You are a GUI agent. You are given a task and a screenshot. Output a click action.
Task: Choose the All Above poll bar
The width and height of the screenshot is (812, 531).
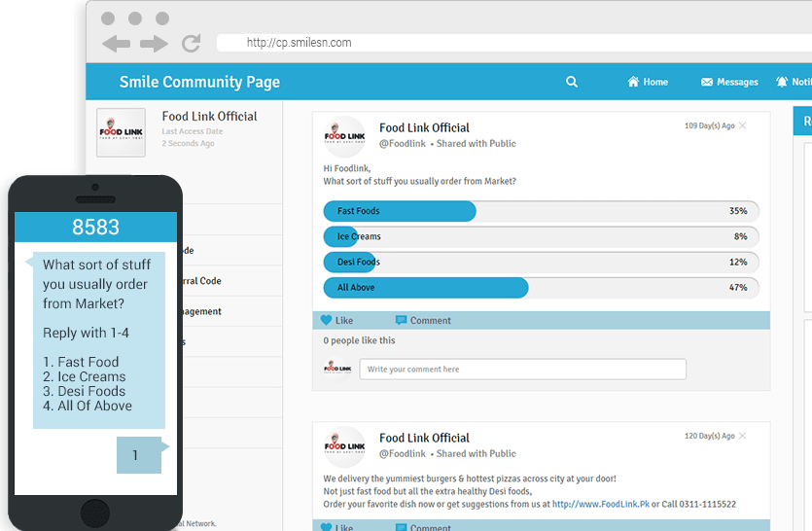point(425,288)
